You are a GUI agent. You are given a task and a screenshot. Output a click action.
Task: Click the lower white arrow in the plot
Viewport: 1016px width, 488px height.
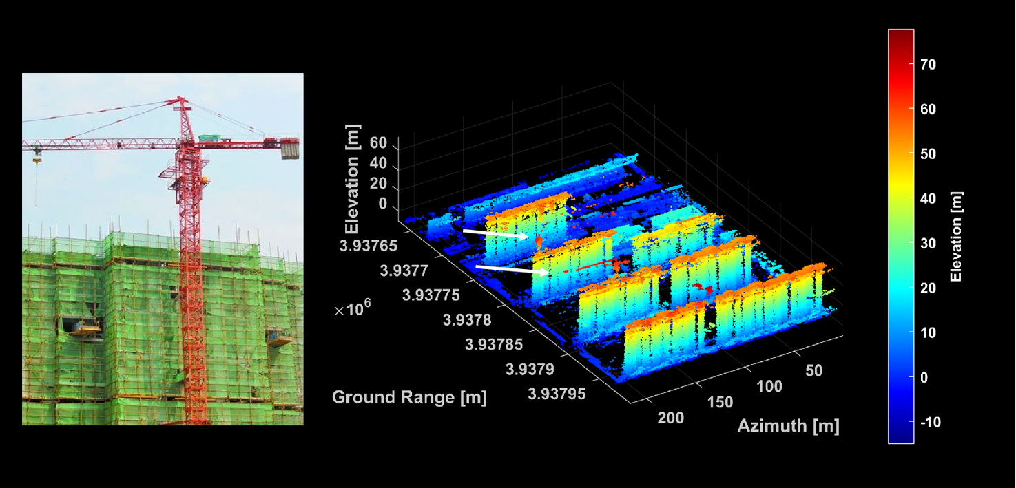click(x=511, y=269)
